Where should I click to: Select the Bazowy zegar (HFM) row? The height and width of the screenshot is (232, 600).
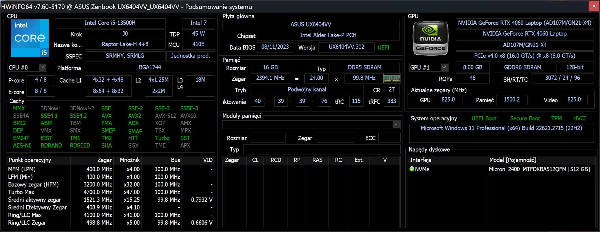(x=110, y=184)
